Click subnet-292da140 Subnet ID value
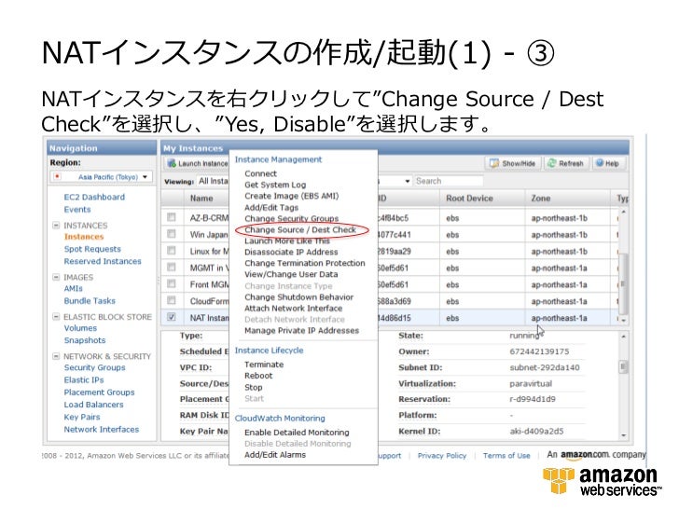Screen dimensions: 679x509 click(545, 368)
